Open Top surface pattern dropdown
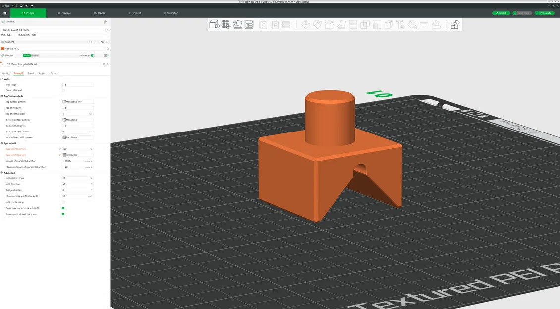Viewport: 560px width, 309px height. tap(78, 102)
